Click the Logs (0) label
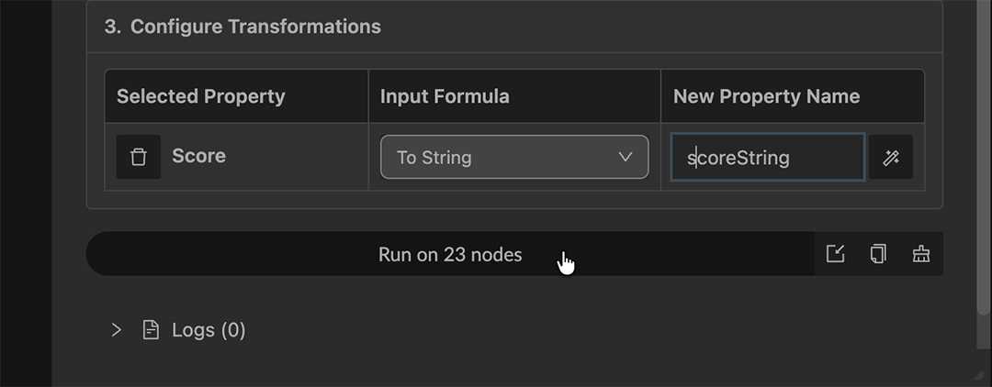The width and height of the screenshot is (992, 387). pyautogui.click(x=209, y=330)
